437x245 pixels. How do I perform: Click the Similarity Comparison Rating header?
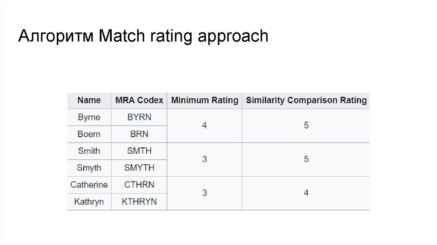[x=306, y=100]
